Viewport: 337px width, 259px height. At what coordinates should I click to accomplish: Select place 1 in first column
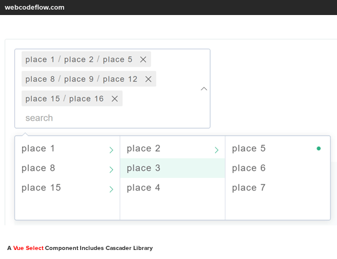click(x=67, y=148)
